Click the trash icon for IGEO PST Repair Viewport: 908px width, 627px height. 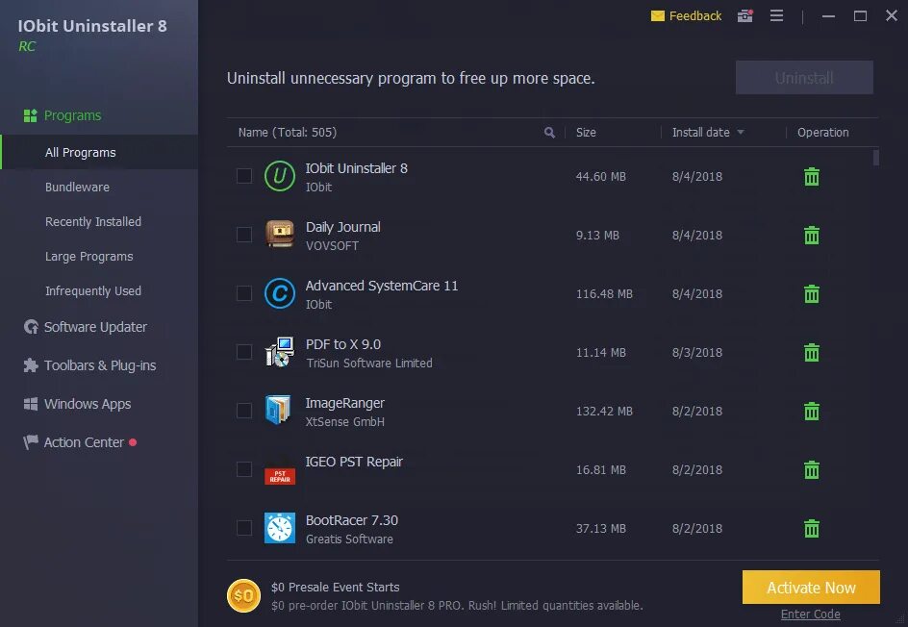pos(811,469)
